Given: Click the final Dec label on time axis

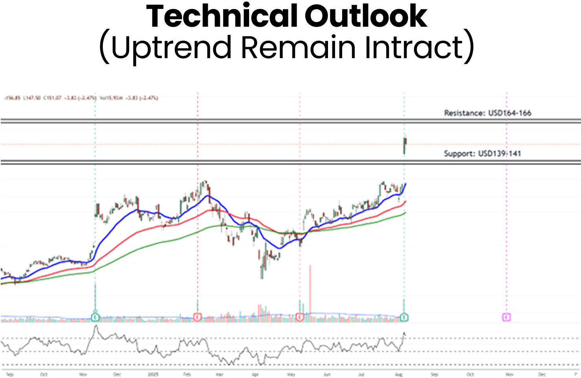Looking at the screenshot, I should point(542,374).
